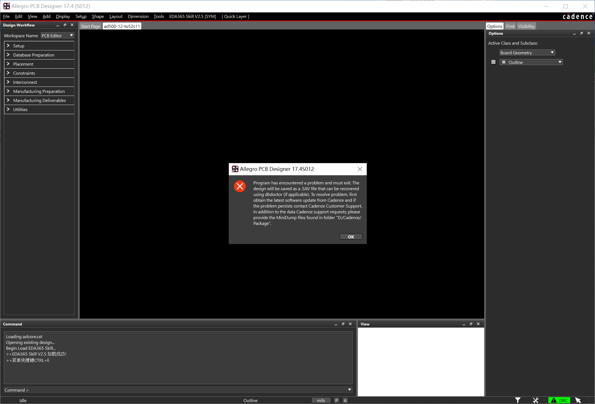Float the Options panel

tap(581, 33)
